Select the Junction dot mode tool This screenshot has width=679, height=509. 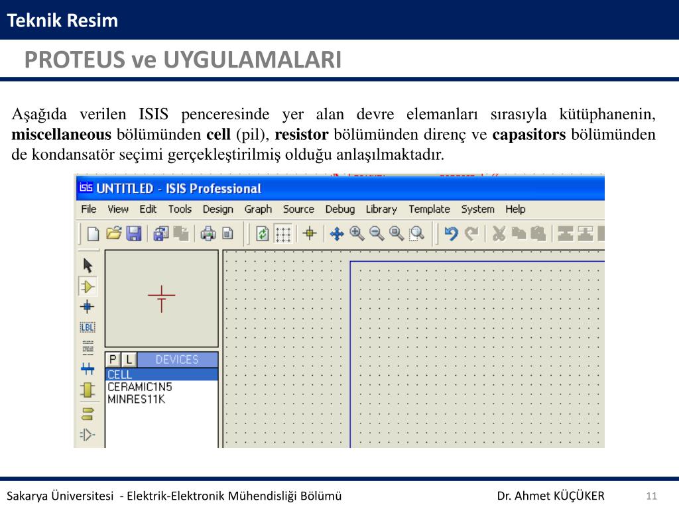[88, 306]
